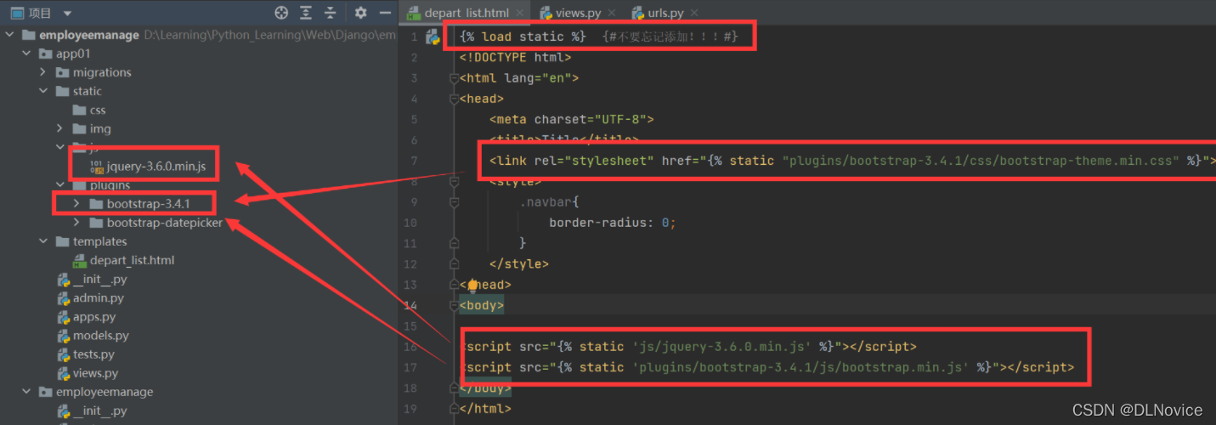This screenshot has width=1216, height=425.
Task: Open the 项目 view dropdown arrow
Action: 68,14
